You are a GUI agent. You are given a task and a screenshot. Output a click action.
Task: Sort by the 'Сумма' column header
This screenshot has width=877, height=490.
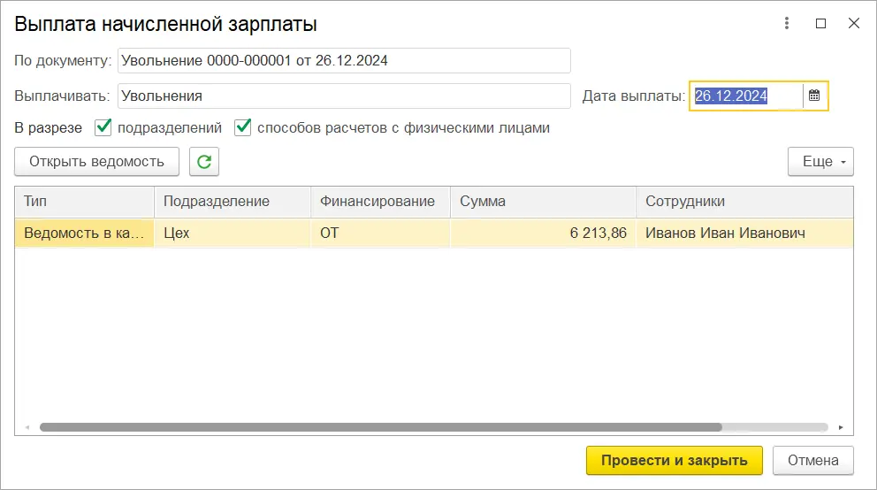(x=542, y=201)
